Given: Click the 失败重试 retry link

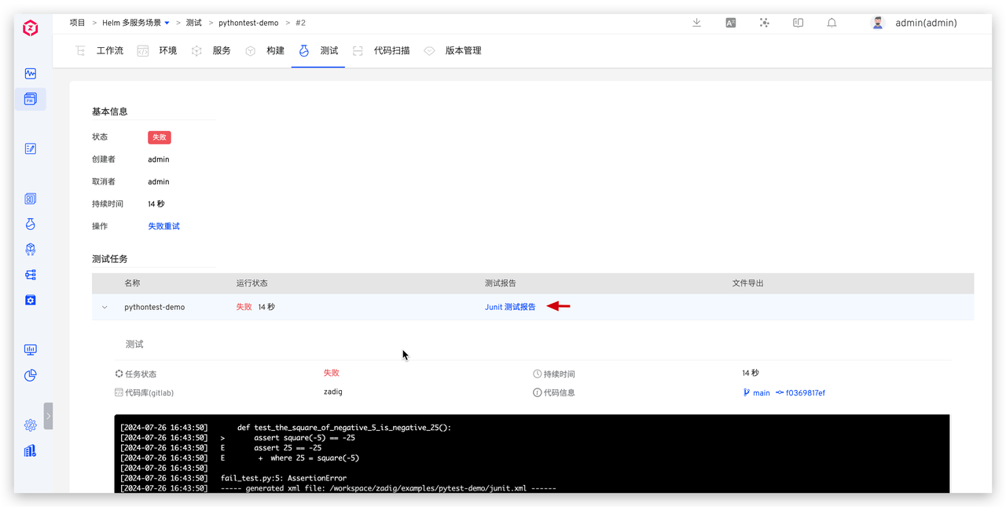Looking at the screenshot, I should tap(163, 225).
